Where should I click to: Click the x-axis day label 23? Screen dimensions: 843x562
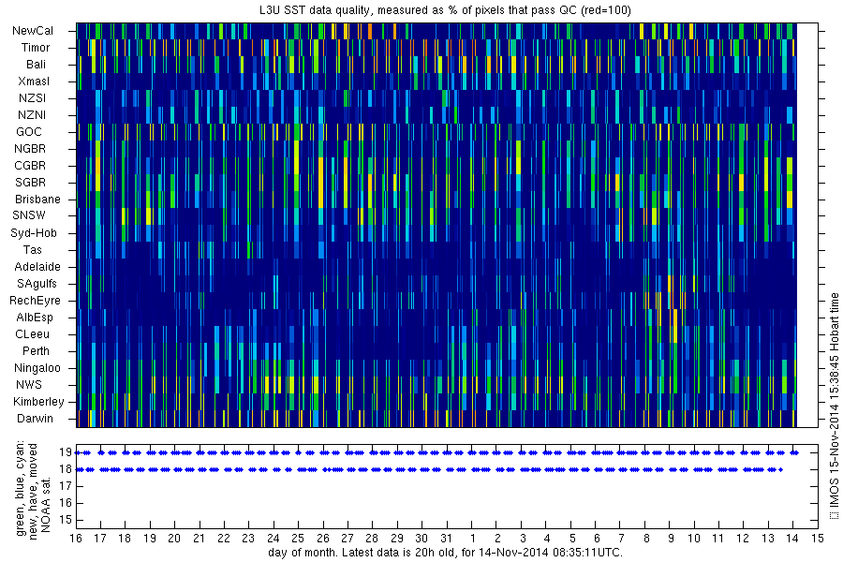coord(248,539)
